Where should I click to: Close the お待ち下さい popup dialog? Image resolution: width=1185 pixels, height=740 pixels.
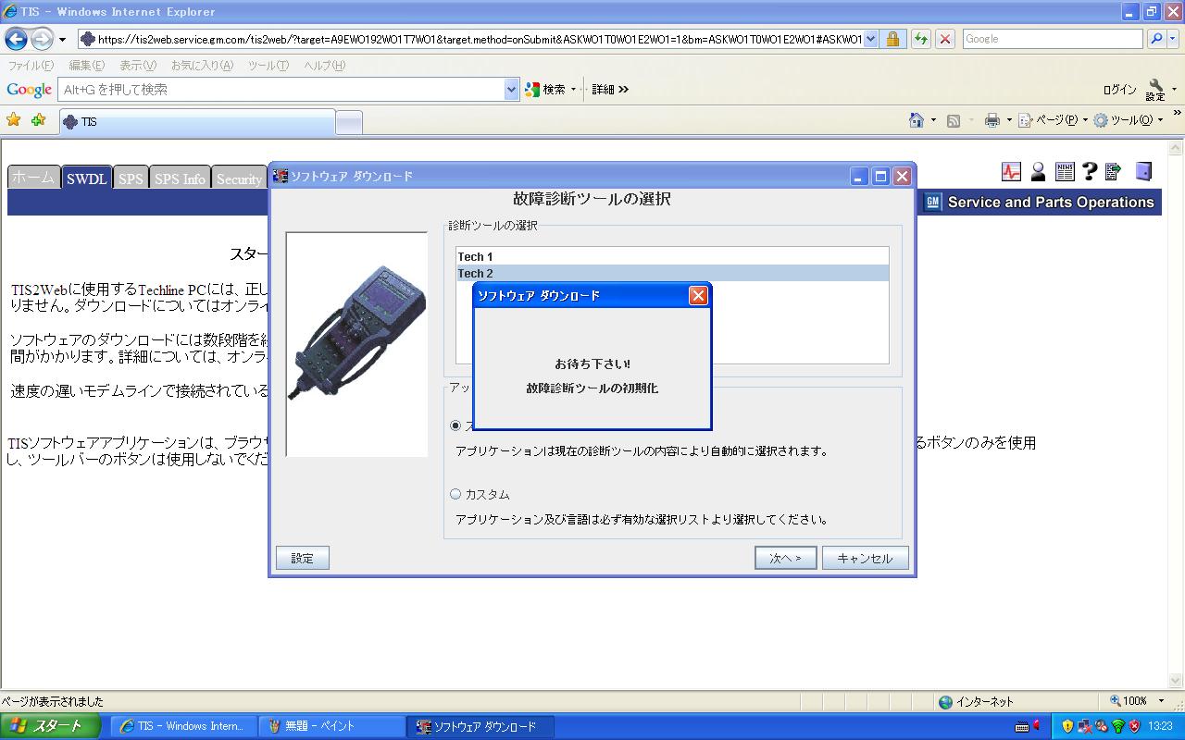point(698,295)
